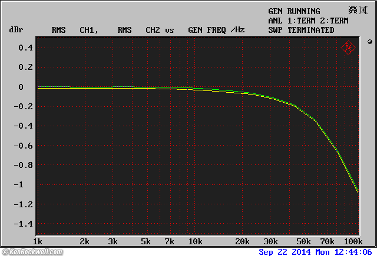Select the GEN RUNNING status line

pos(294,11)
